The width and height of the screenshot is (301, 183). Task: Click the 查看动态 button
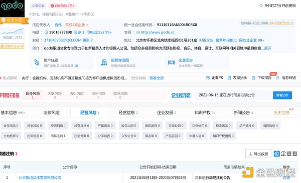coord(282,95)
